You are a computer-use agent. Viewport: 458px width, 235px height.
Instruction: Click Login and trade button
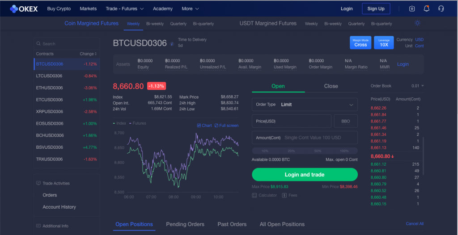click(305, 175)
